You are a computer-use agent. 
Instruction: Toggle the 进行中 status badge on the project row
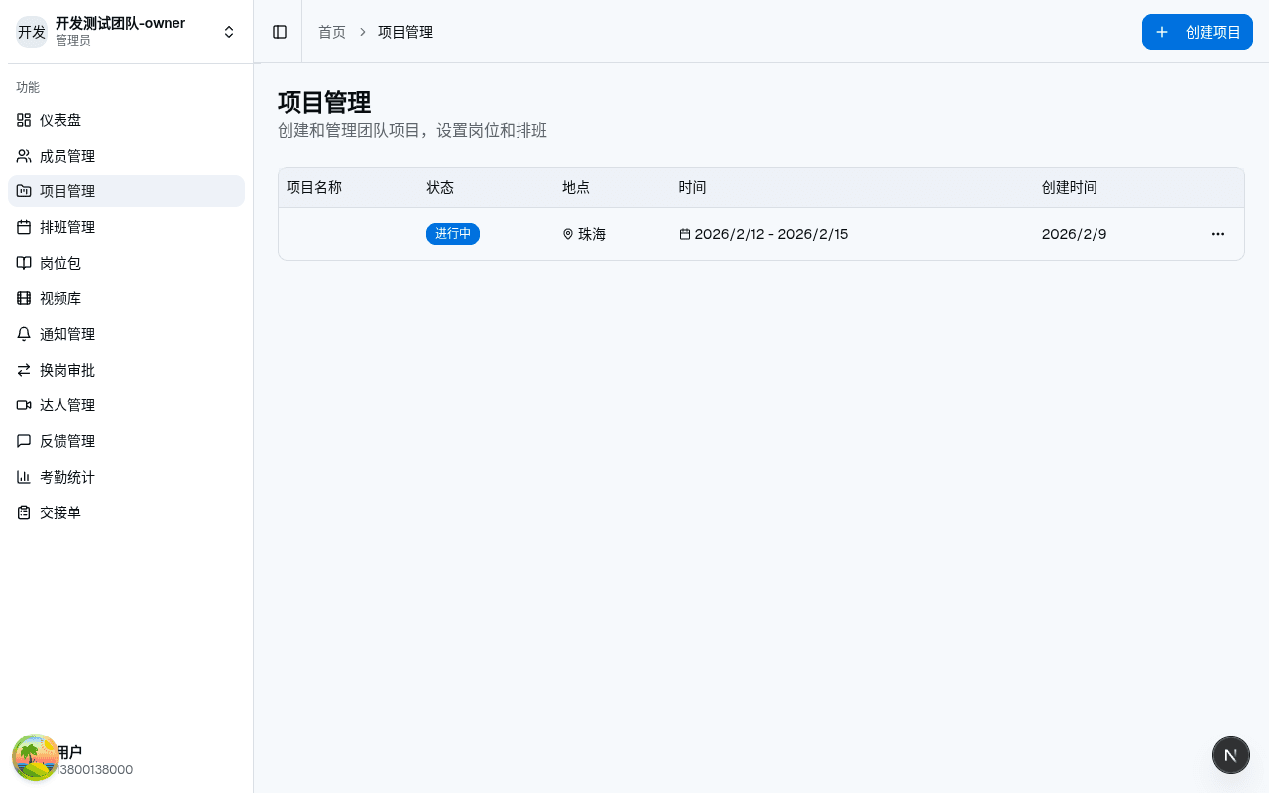coord(453,234)
